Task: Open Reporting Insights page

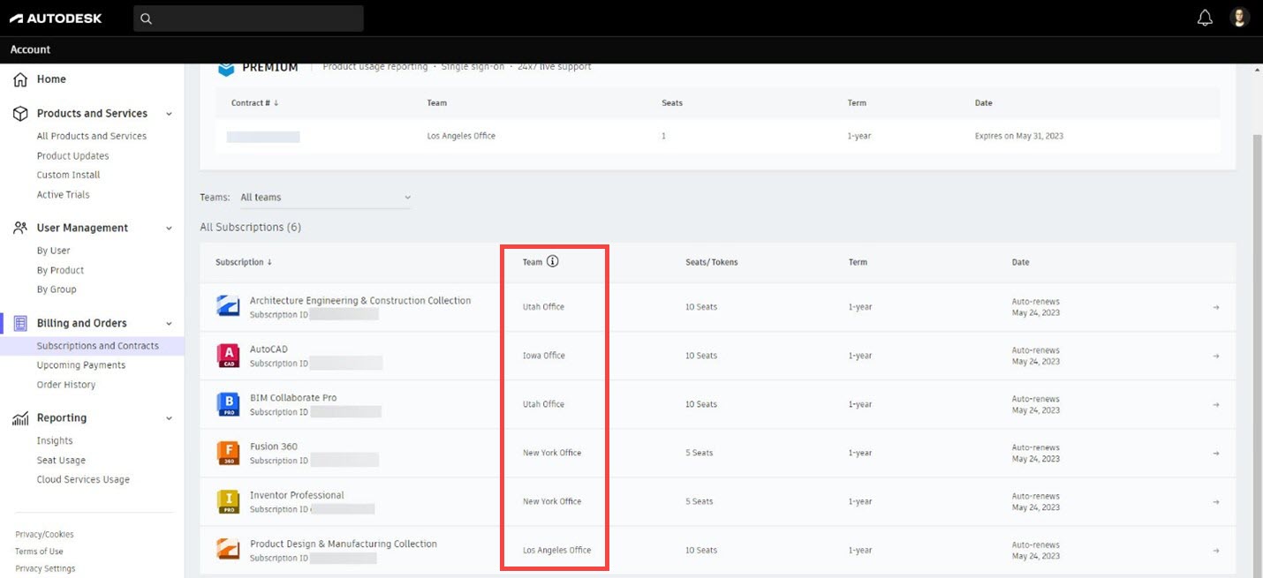Action: tap(55, 441)
